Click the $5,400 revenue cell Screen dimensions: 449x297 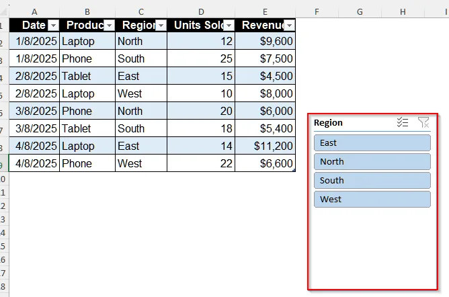click(x=265, y=128)
